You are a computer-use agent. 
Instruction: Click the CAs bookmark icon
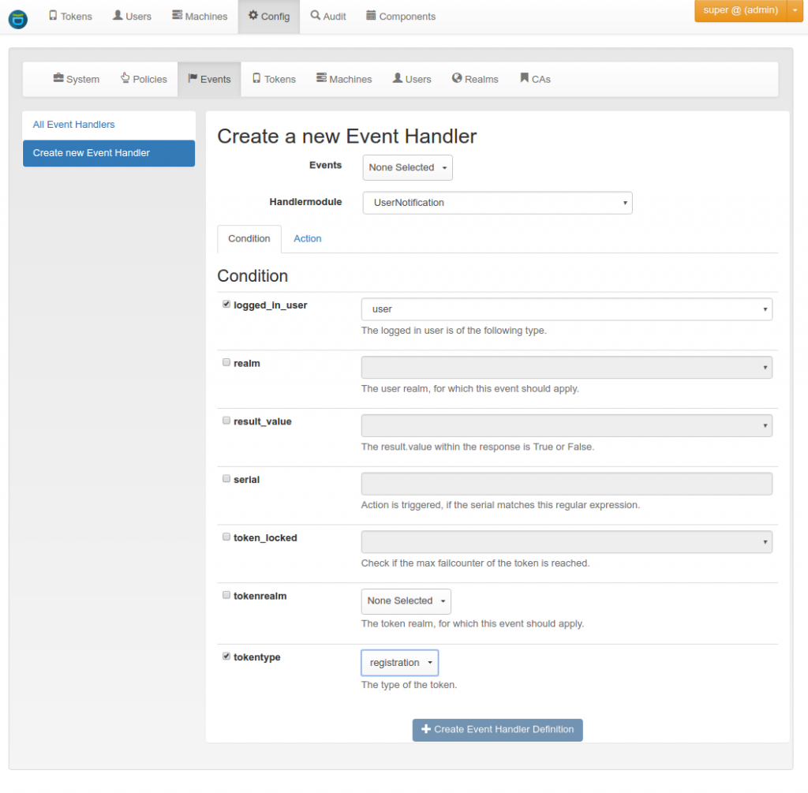point(524,78)
